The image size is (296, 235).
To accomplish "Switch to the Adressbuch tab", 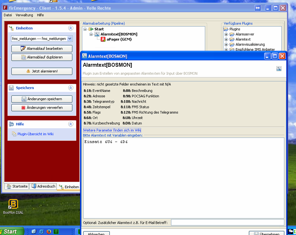I will pyautogui.click(x=43, y=186).
